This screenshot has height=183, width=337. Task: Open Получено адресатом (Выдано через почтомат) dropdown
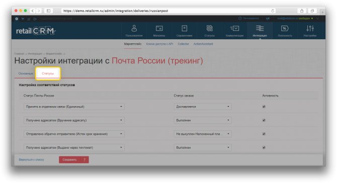coord(74,148)
